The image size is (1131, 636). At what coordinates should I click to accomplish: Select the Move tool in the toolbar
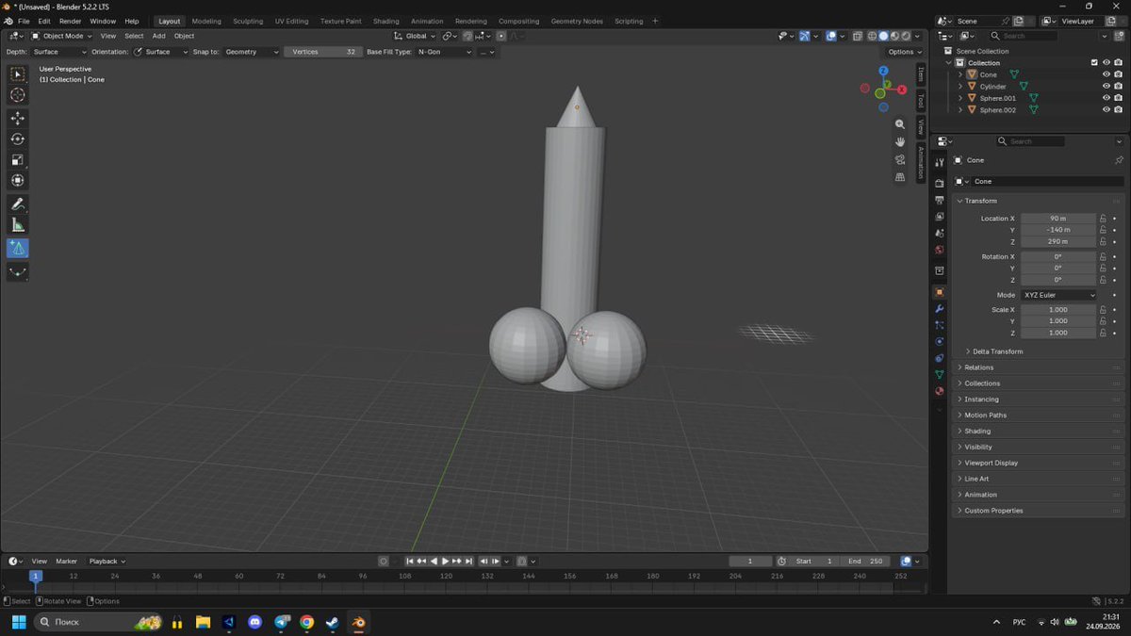tap(18, 118)
